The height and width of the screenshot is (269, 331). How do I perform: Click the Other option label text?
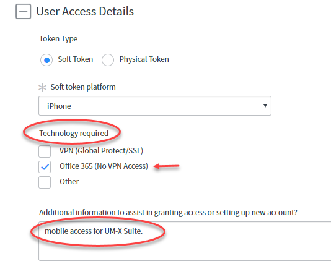click(x=69, y=182)
